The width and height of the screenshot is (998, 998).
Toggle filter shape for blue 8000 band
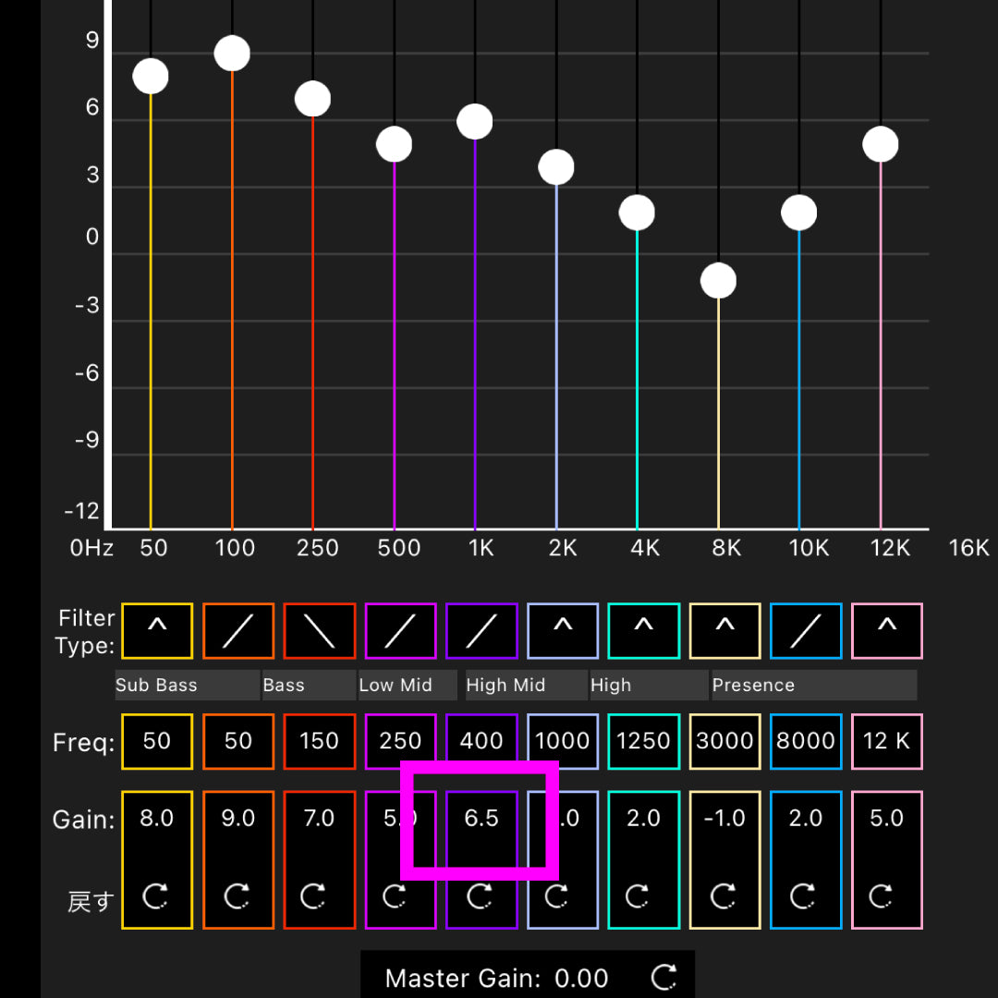tap(806, 631)
